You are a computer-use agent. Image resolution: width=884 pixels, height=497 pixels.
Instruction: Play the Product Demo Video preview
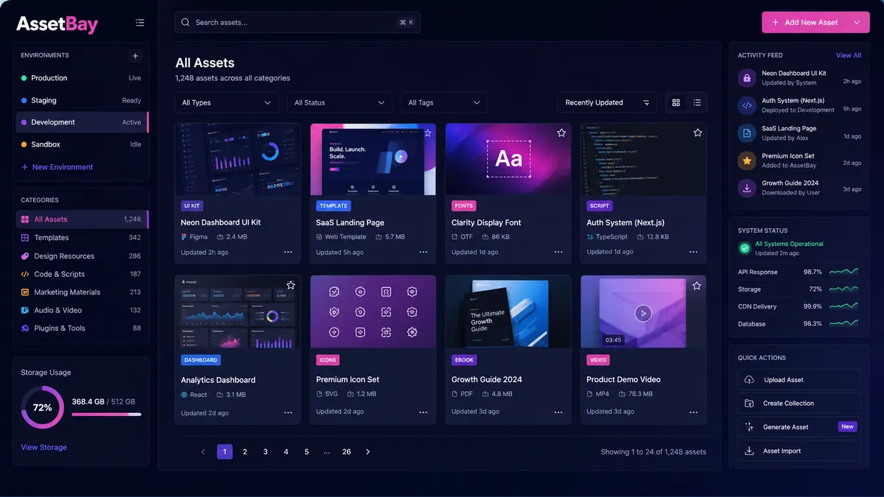[643, 313]
